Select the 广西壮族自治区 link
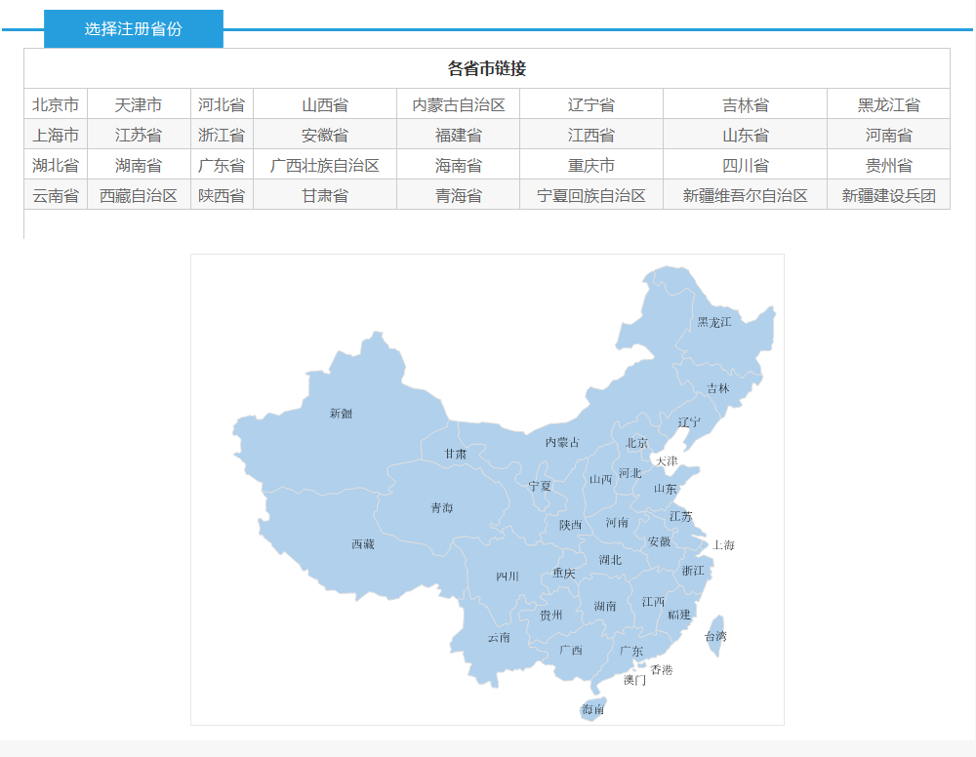The width and height of the screenshot is (976, 757). pyautogui.click(x=325, y=166)
